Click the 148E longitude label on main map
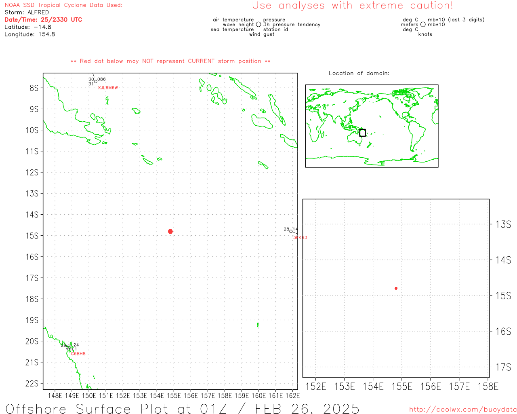 pyautogui.click(x=55, y=395)
